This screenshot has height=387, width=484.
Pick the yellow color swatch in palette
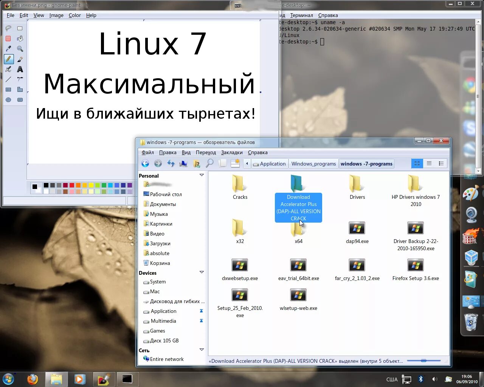[x=91, y=185]
